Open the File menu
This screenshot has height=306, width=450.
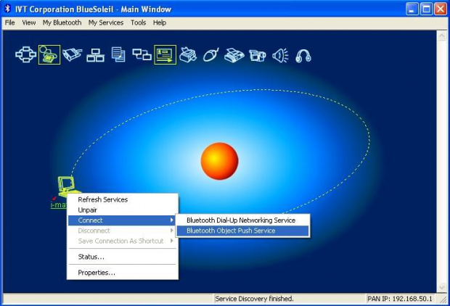[x=9, y=22]
